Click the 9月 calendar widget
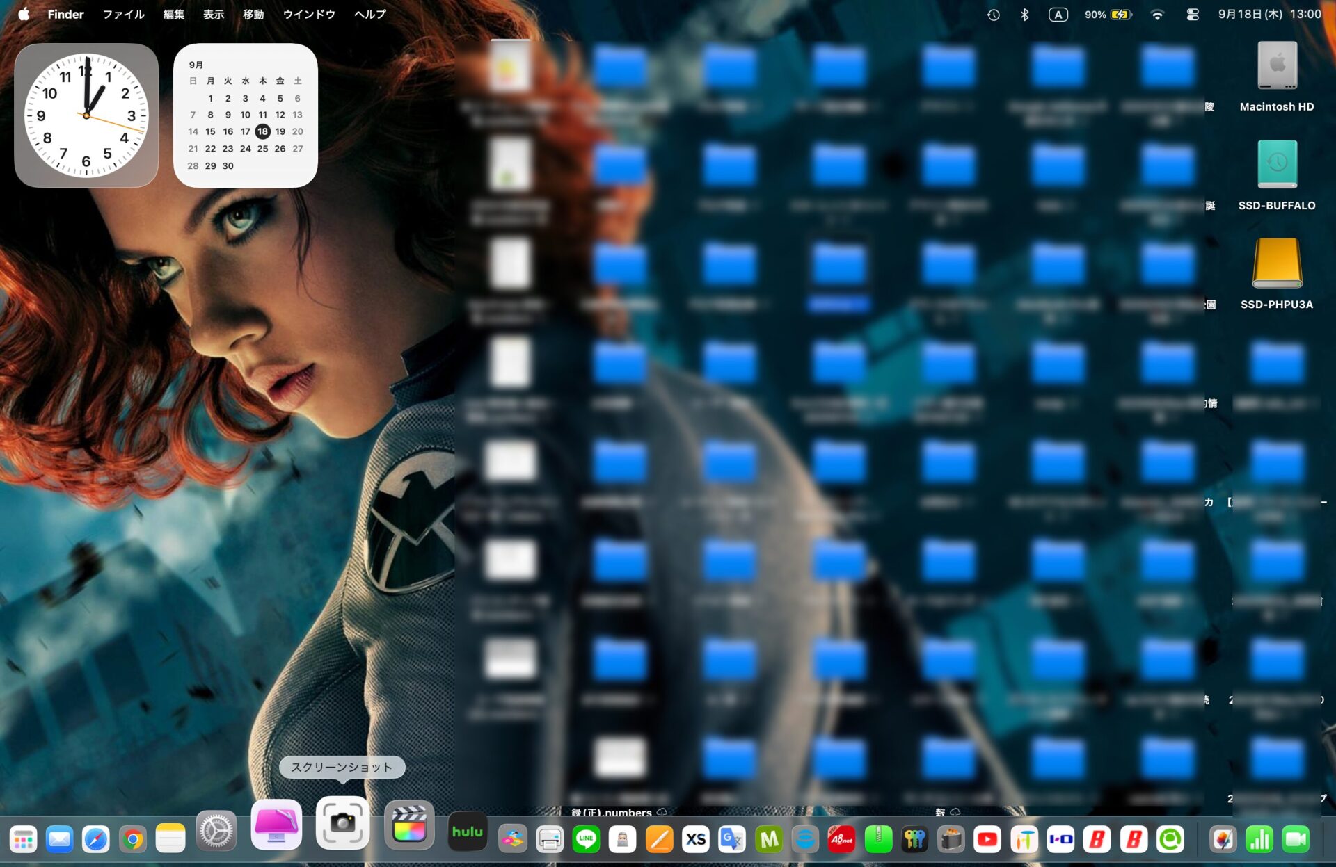Image resolution: width=1336 pixels, height=867 pixels. pyautogui.click(x=246, y=115)
